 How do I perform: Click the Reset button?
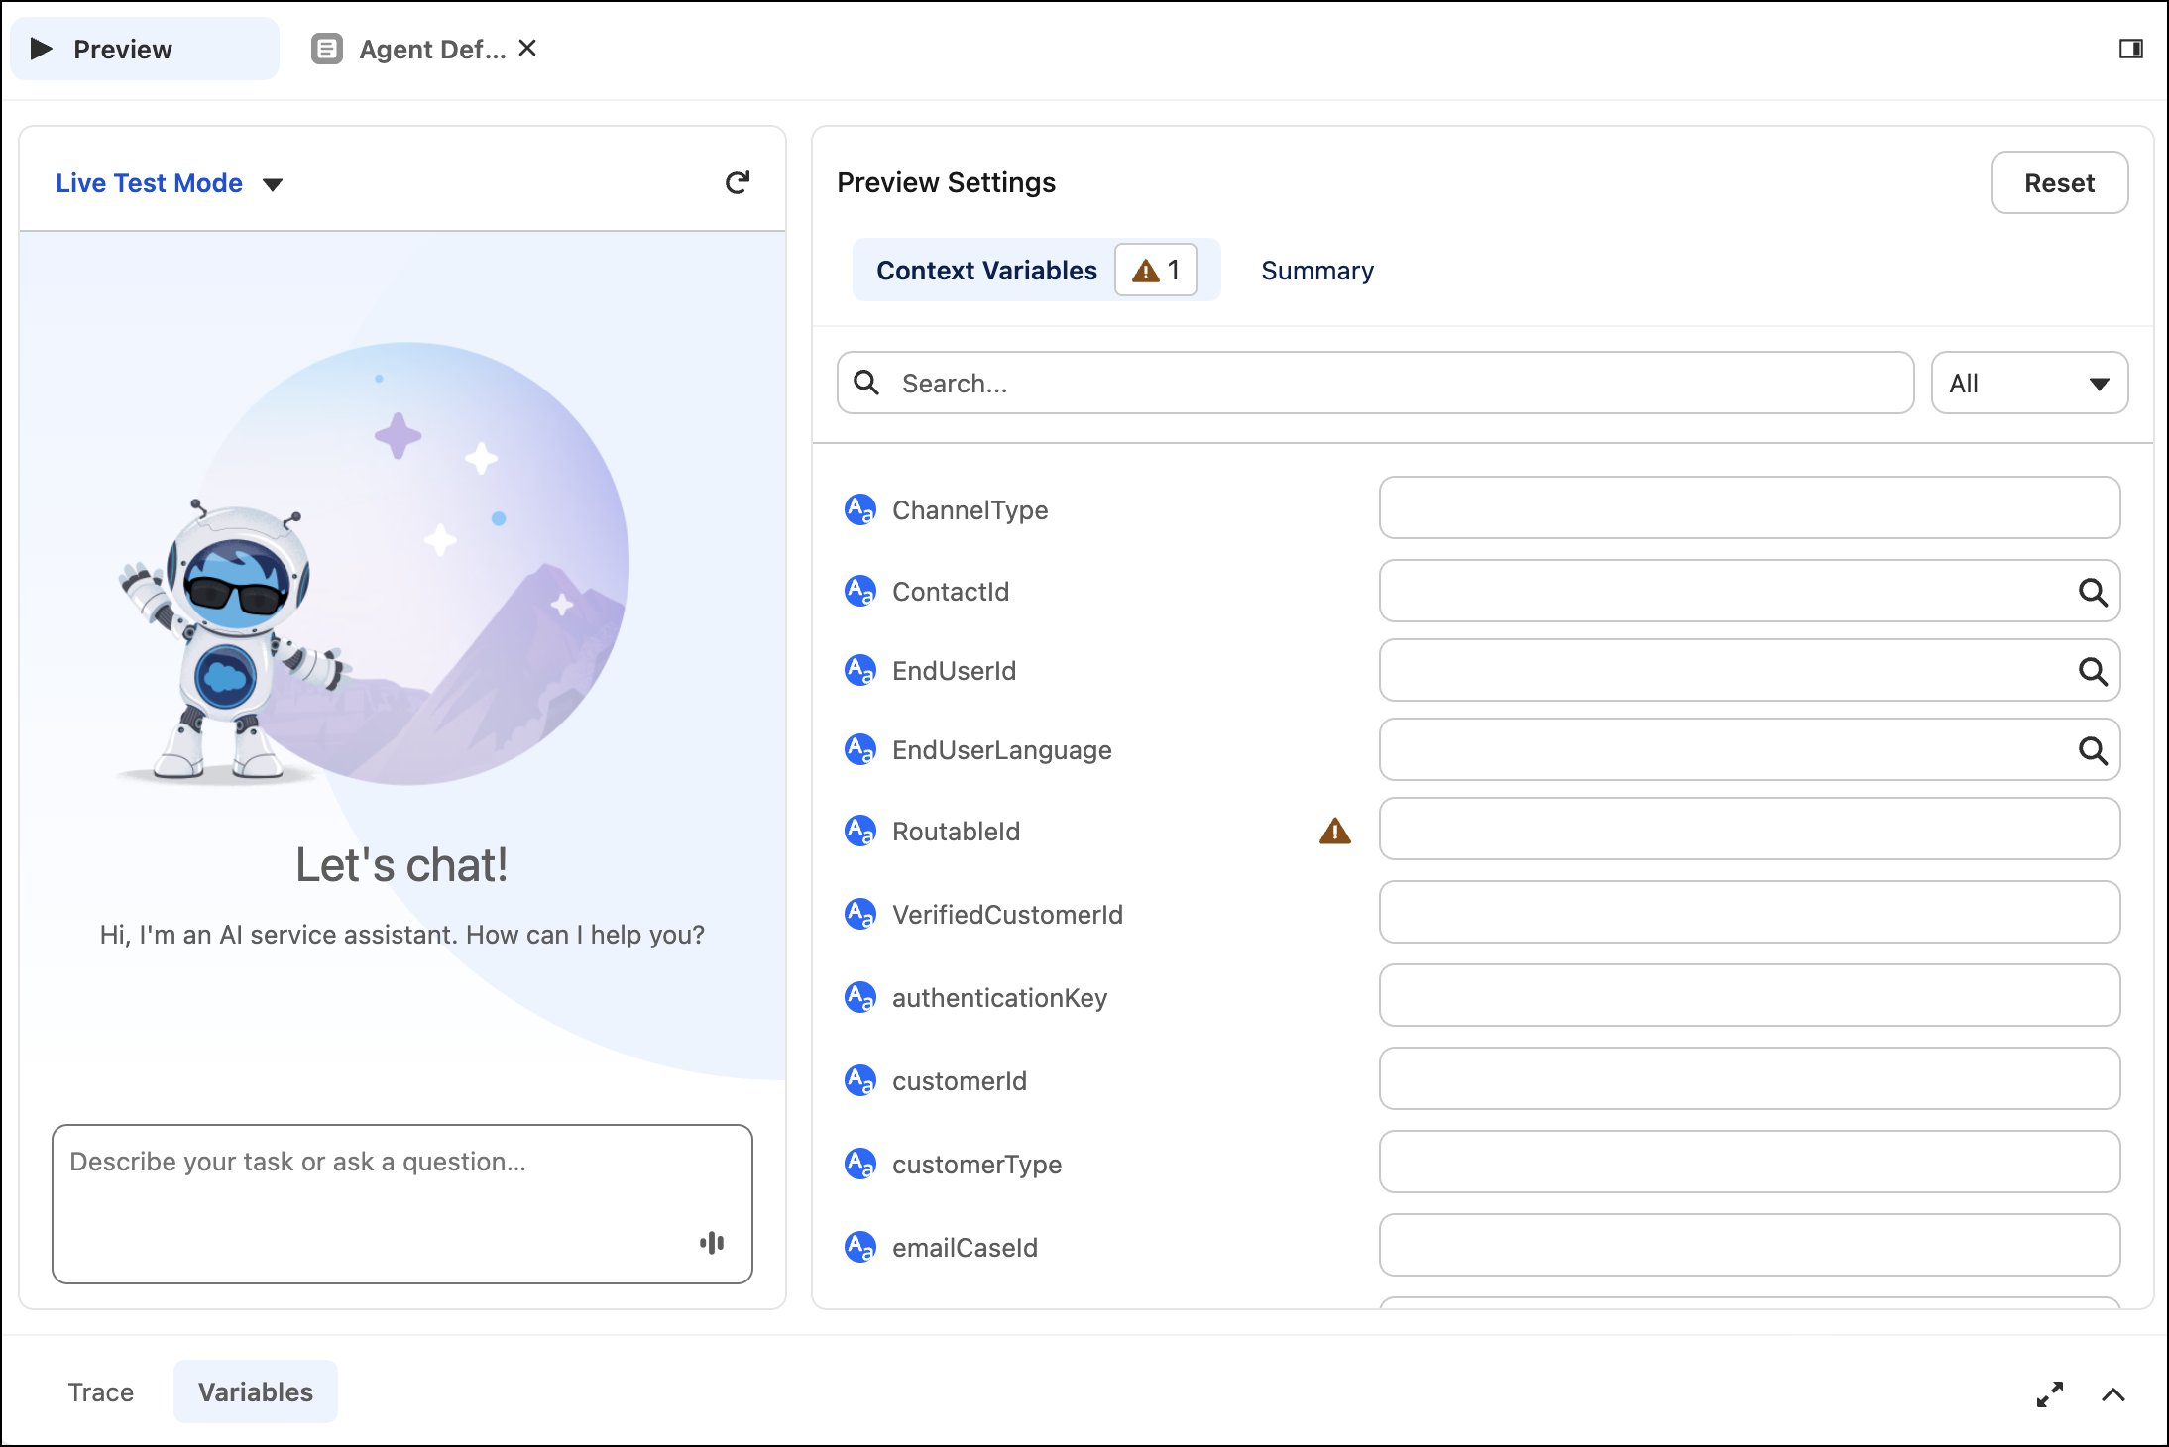2059,183
